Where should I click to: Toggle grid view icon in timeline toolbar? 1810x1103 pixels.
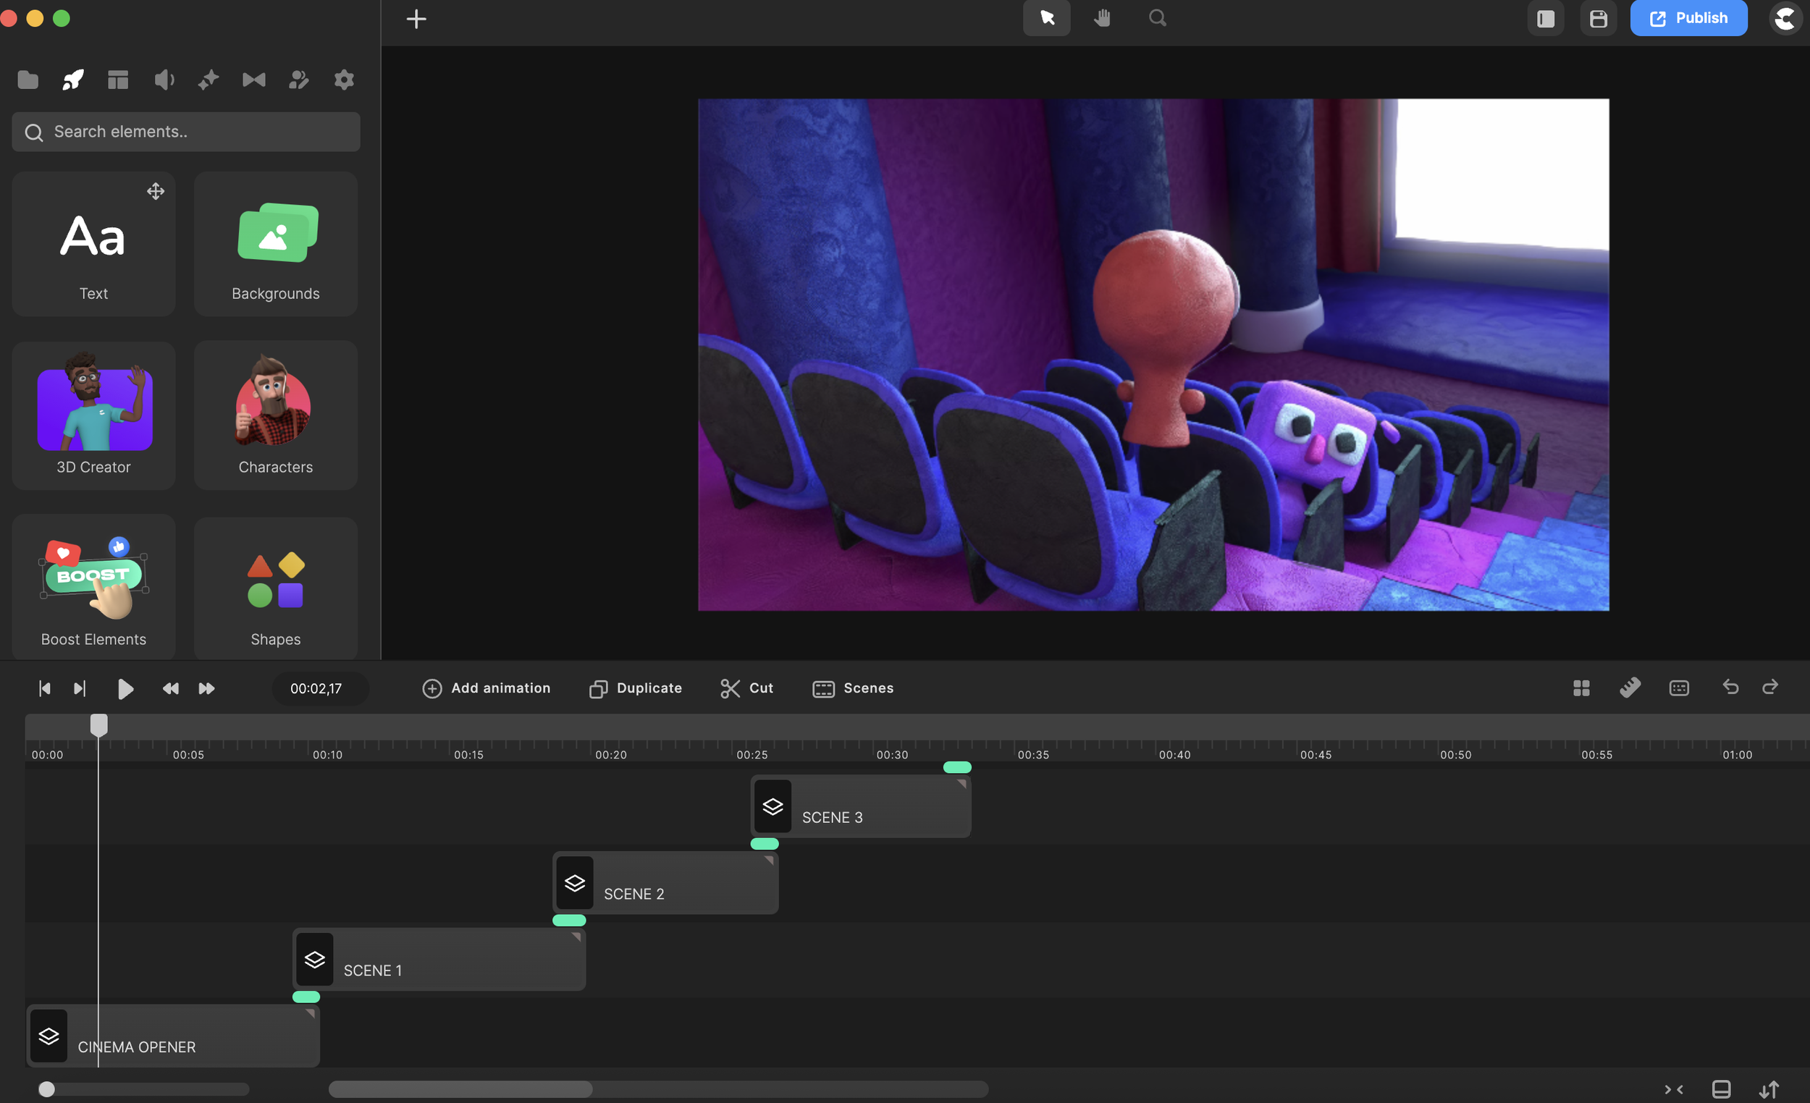1581,688
